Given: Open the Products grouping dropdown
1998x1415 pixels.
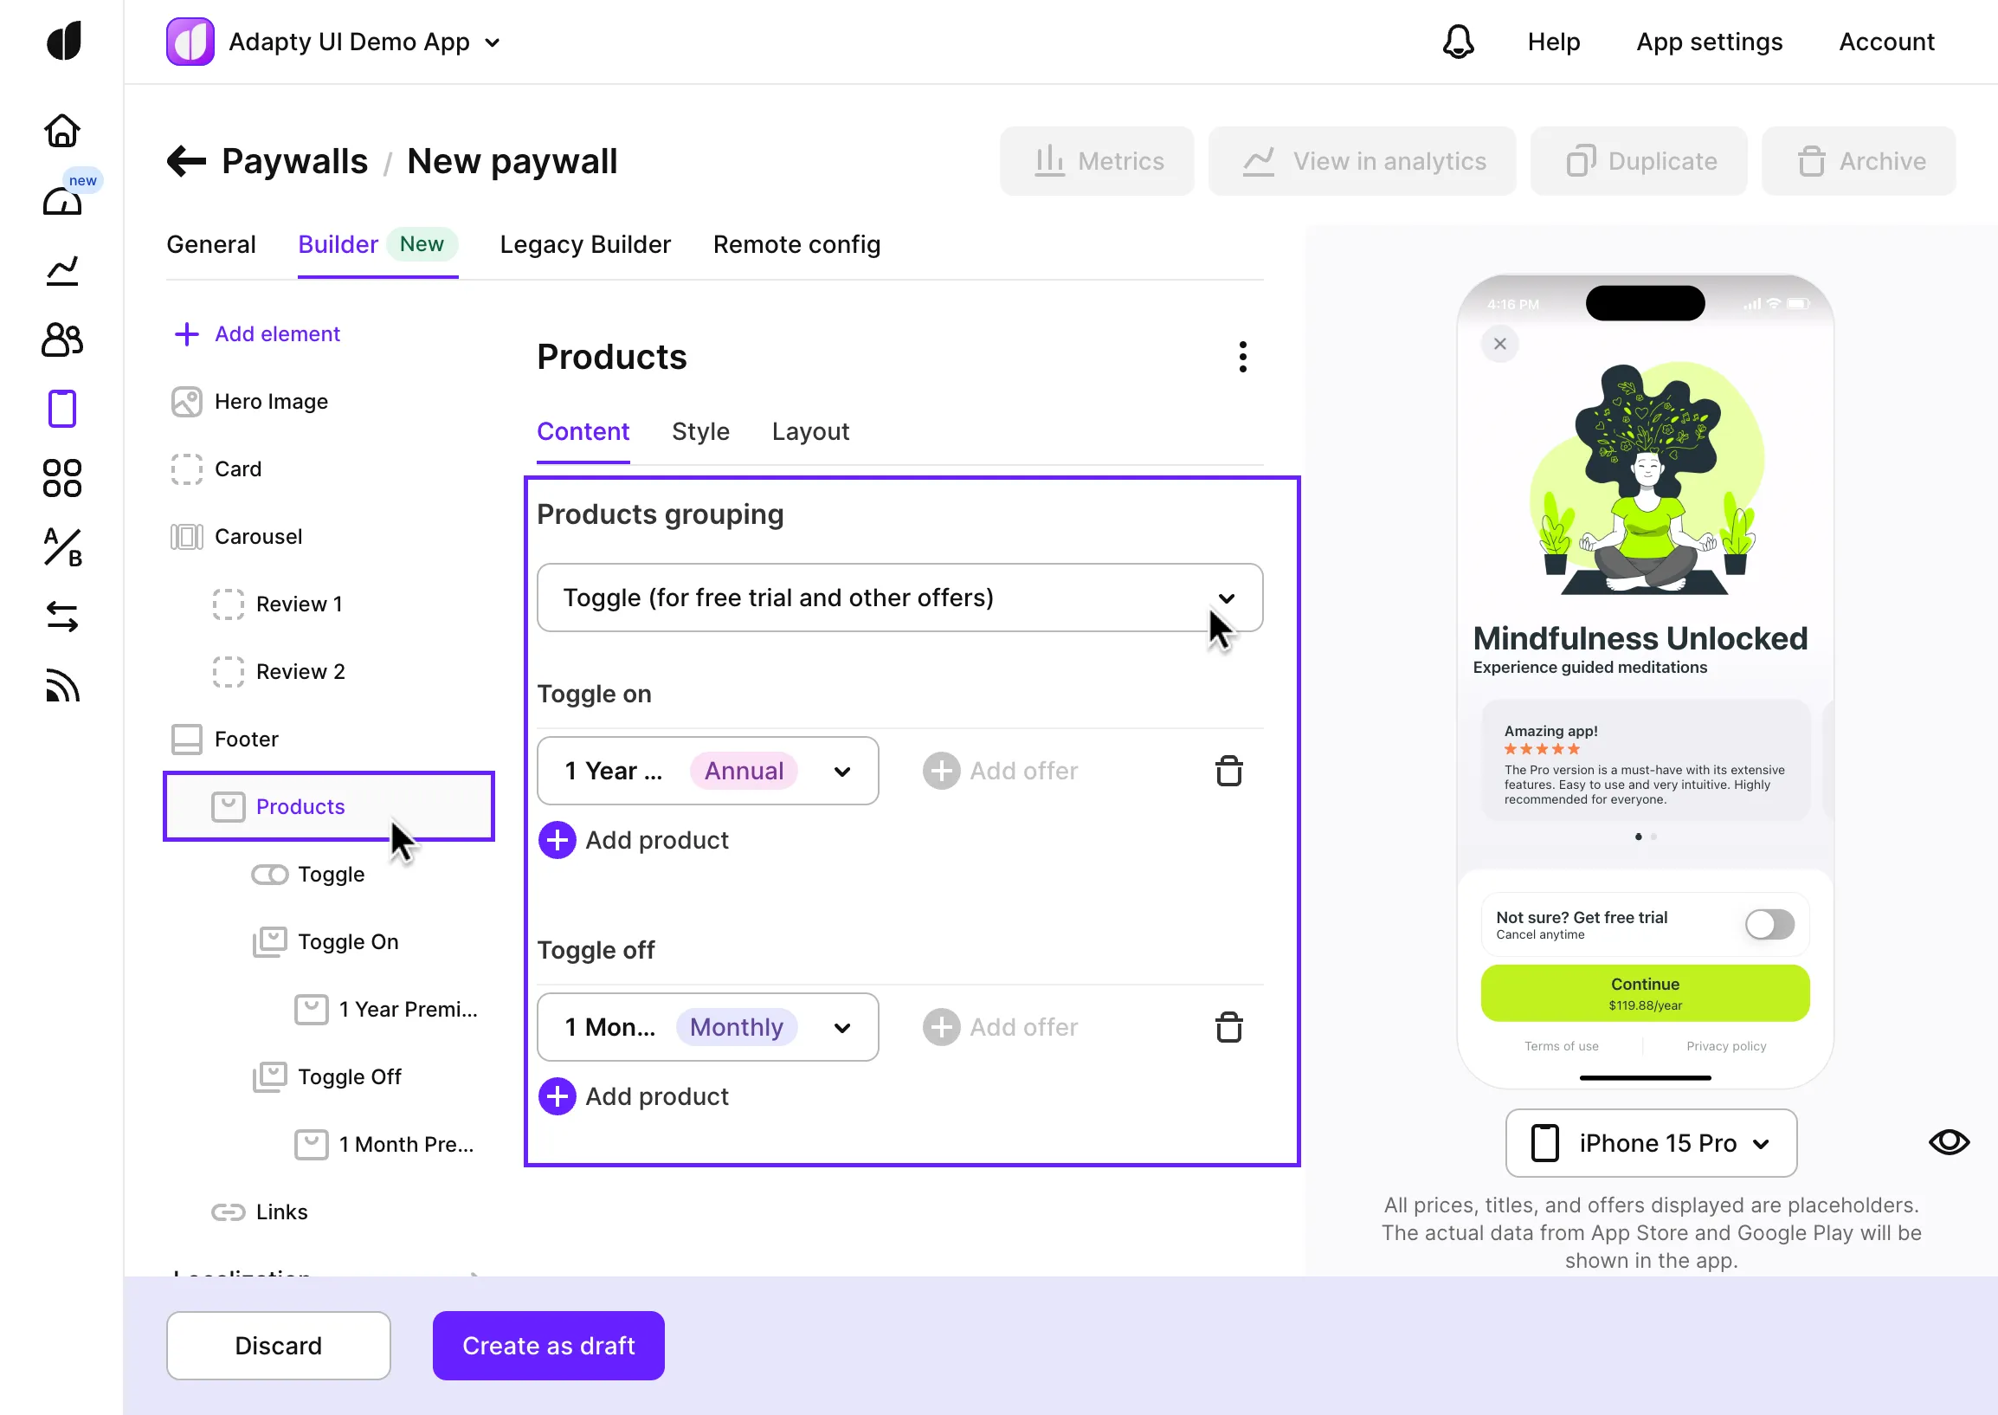Looking at the screenshot, I should [x=899, y=598].
